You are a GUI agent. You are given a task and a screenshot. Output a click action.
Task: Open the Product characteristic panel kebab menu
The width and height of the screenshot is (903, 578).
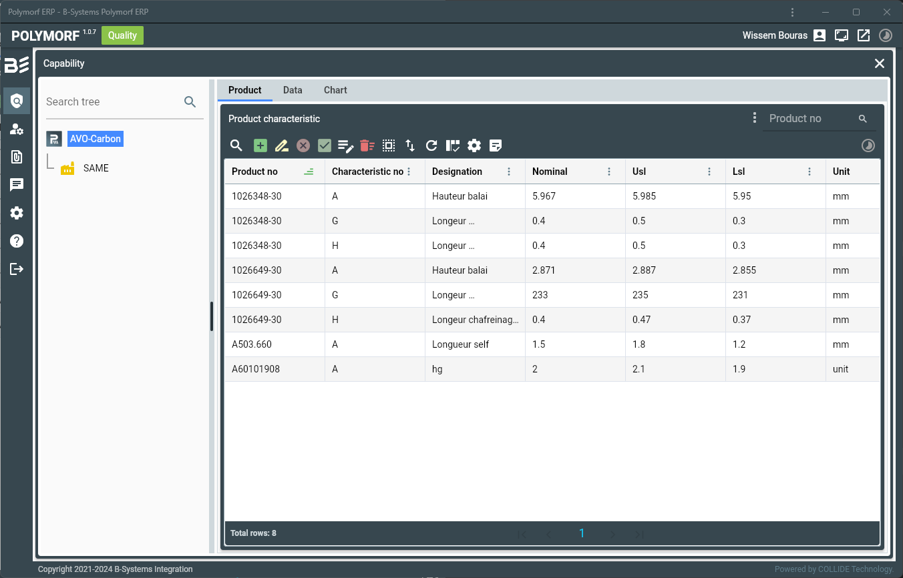(755, 118)
